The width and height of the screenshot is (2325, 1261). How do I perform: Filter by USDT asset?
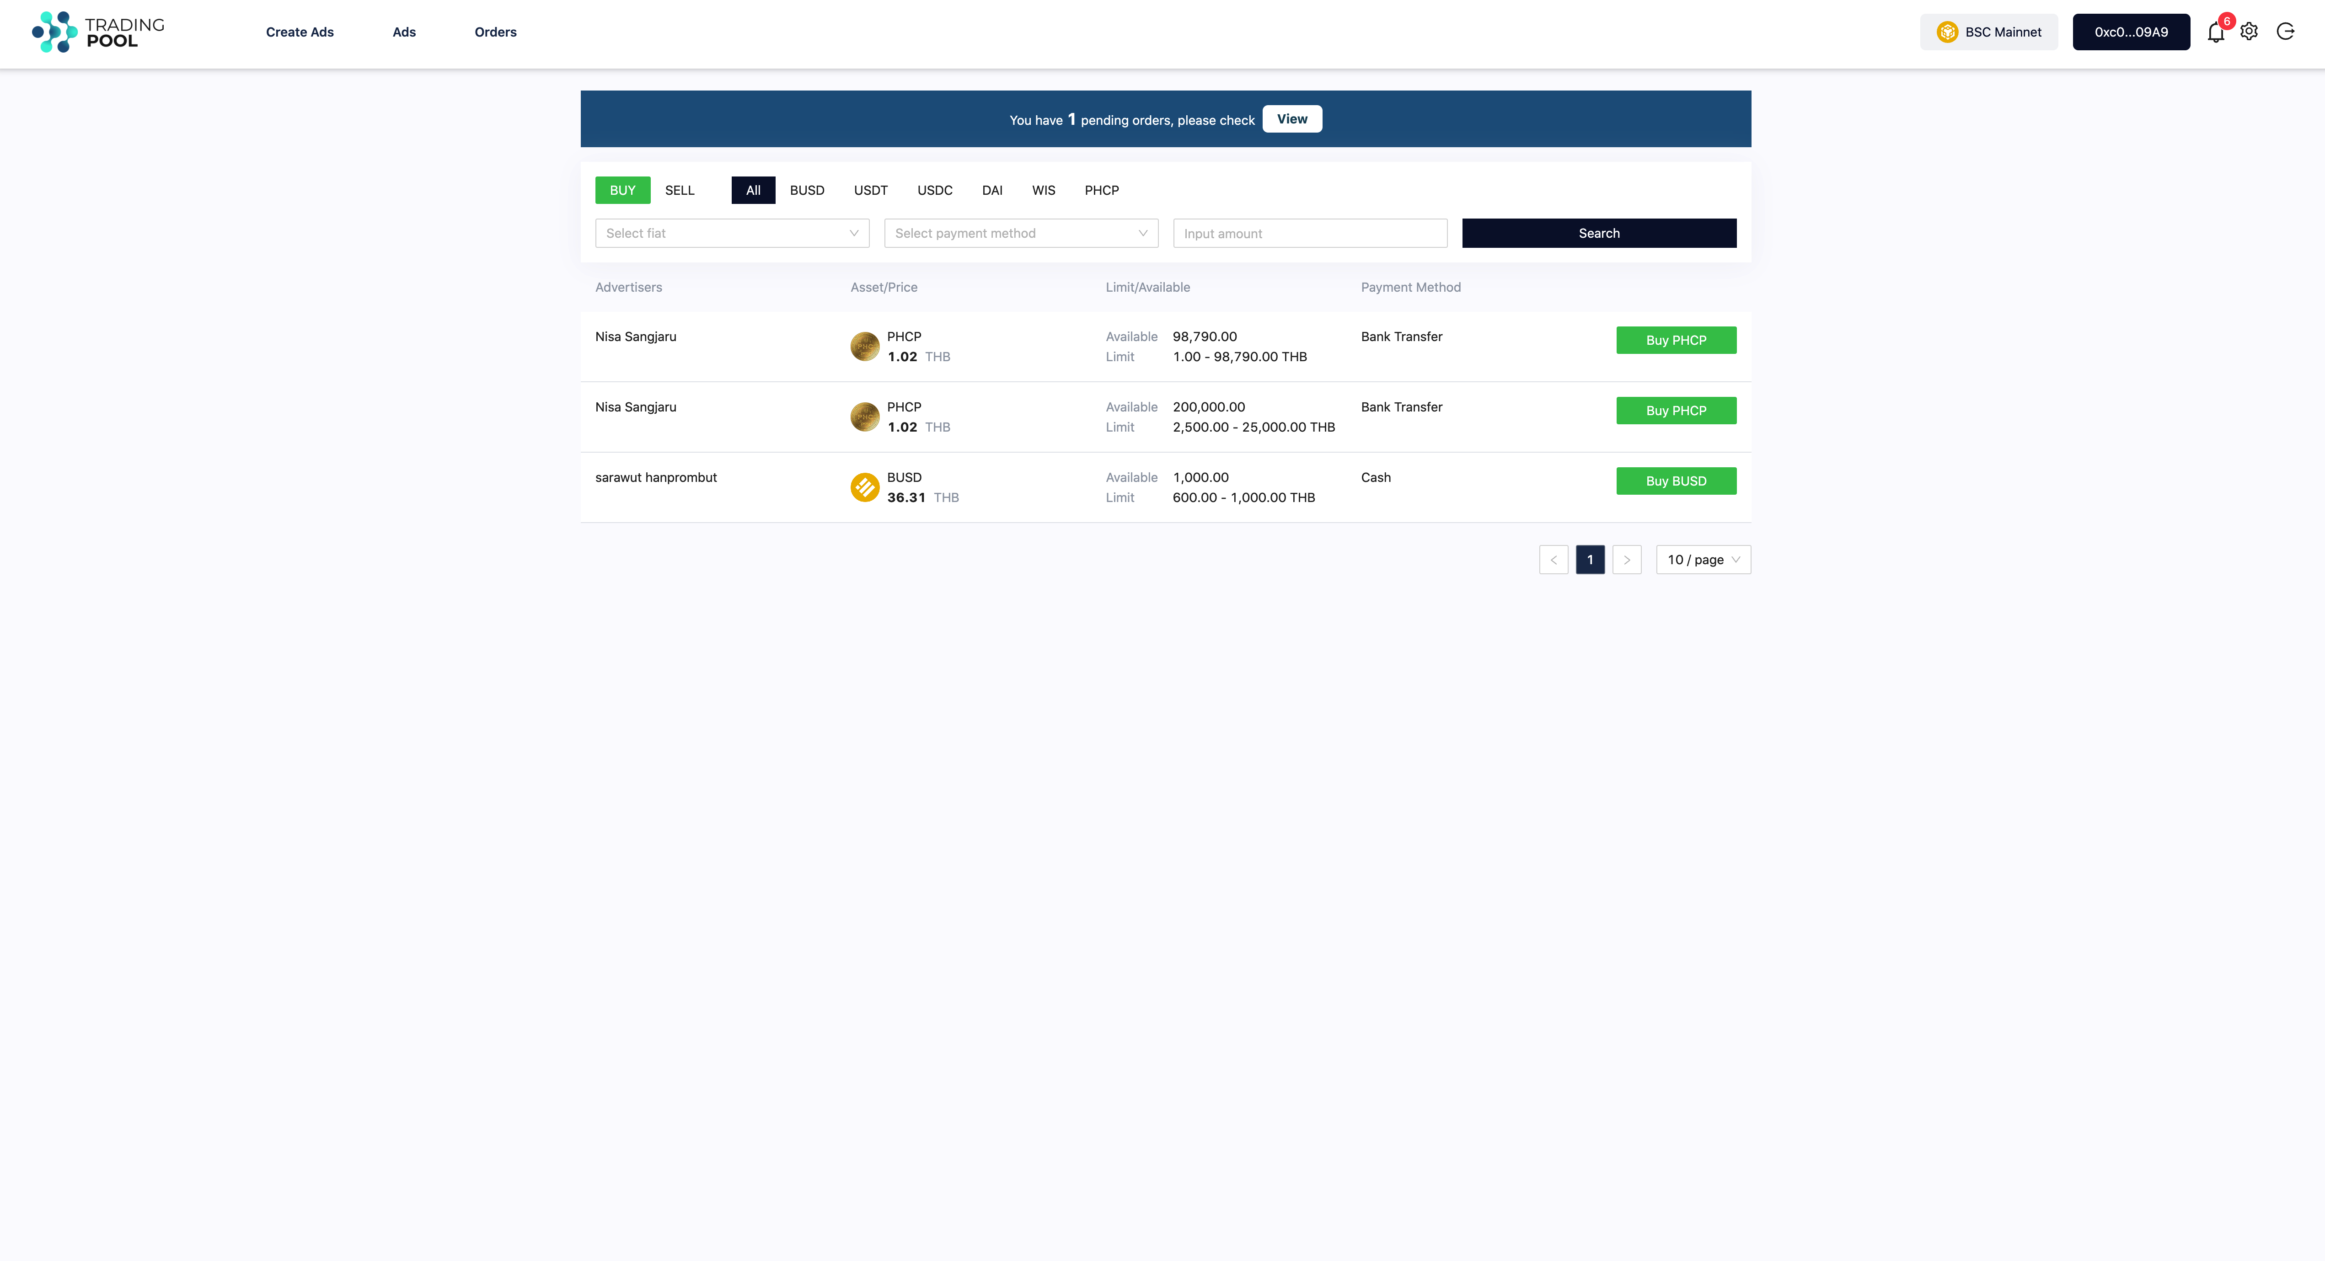870,191
